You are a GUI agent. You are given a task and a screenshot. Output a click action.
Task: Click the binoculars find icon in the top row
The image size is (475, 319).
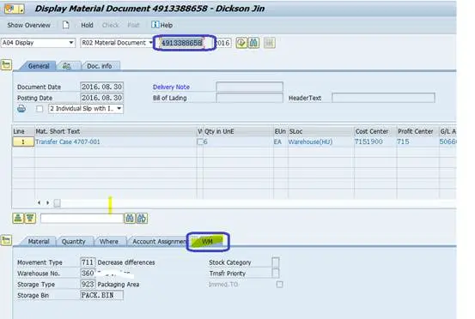(x=254, y=43)
